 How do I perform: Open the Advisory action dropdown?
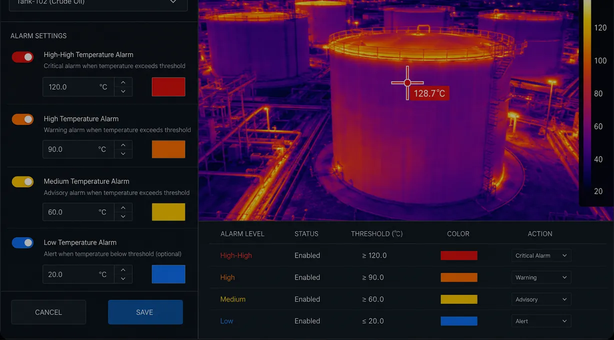541,299
